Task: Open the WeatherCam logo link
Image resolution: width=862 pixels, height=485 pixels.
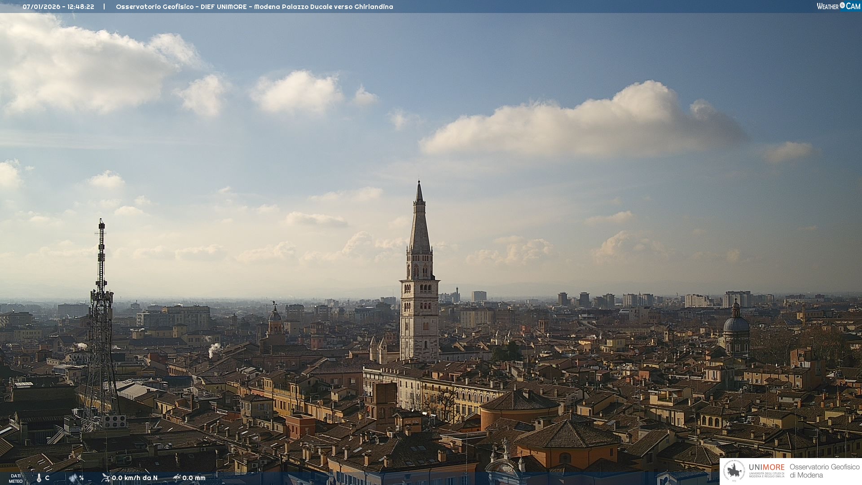Action: coord(838,6)
